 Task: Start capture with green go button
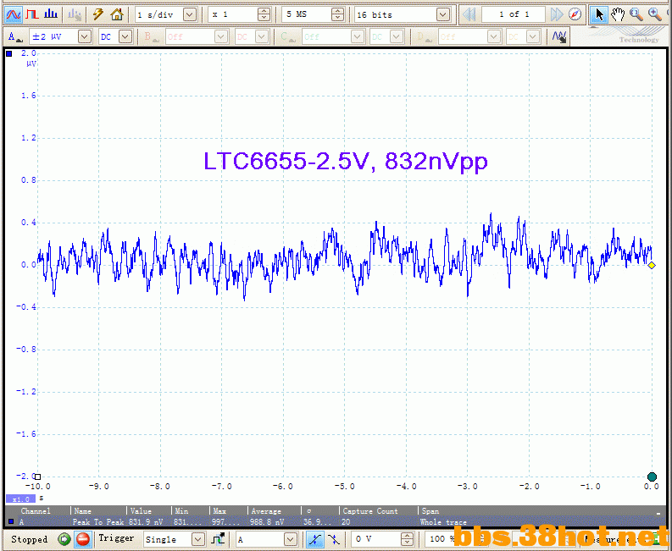(64, 539)
